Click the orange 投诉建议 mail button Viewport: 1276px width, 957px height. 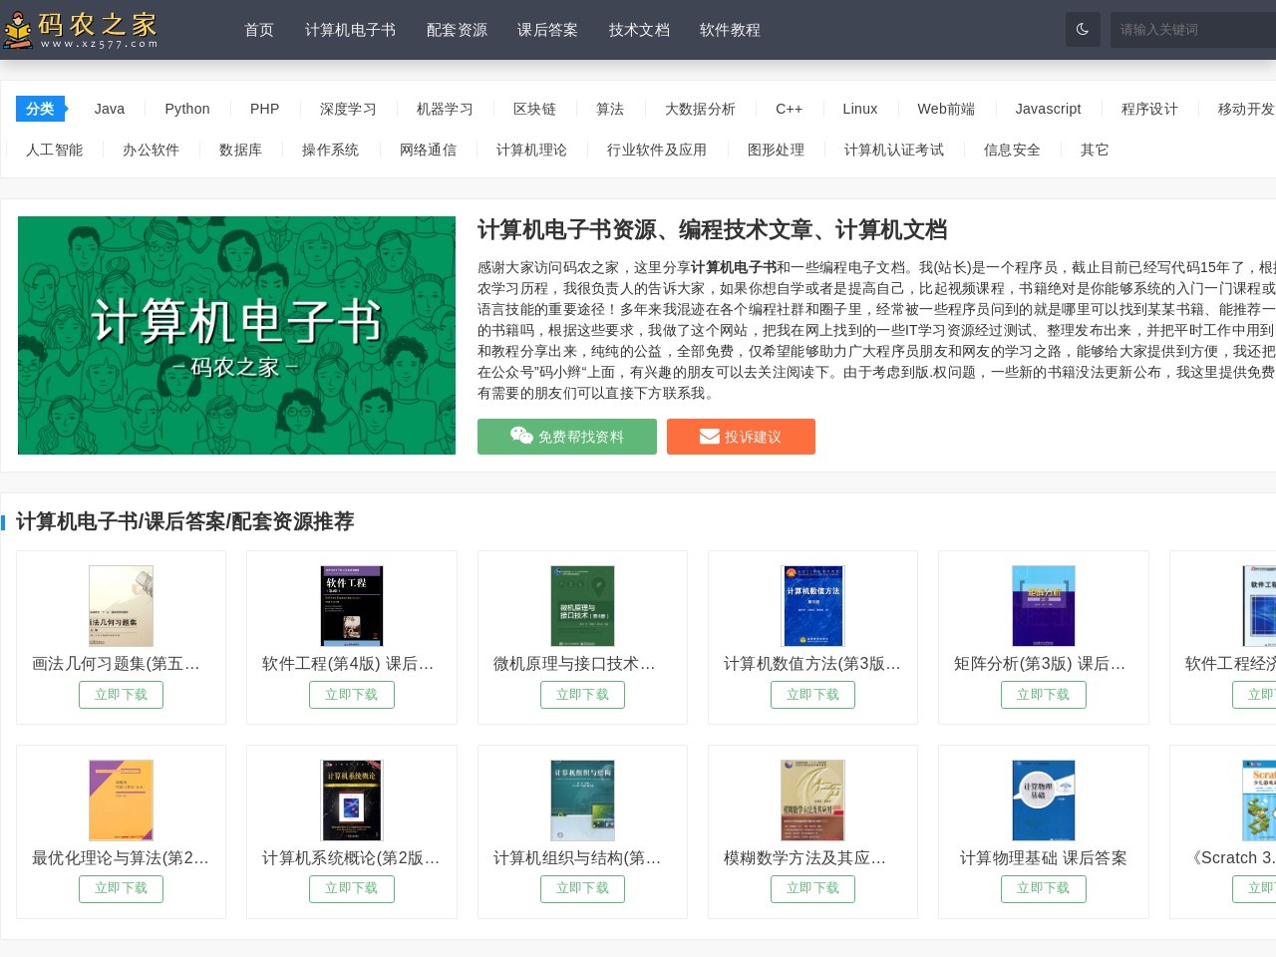[741, 437]
